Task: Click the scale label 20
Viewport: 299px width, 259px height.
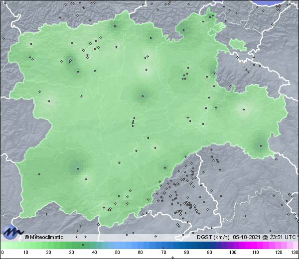Action: coord(49,253)
